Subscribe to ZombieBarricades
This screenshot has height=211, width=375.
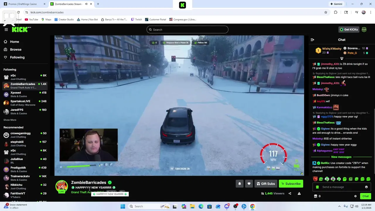tap(291, 184)
